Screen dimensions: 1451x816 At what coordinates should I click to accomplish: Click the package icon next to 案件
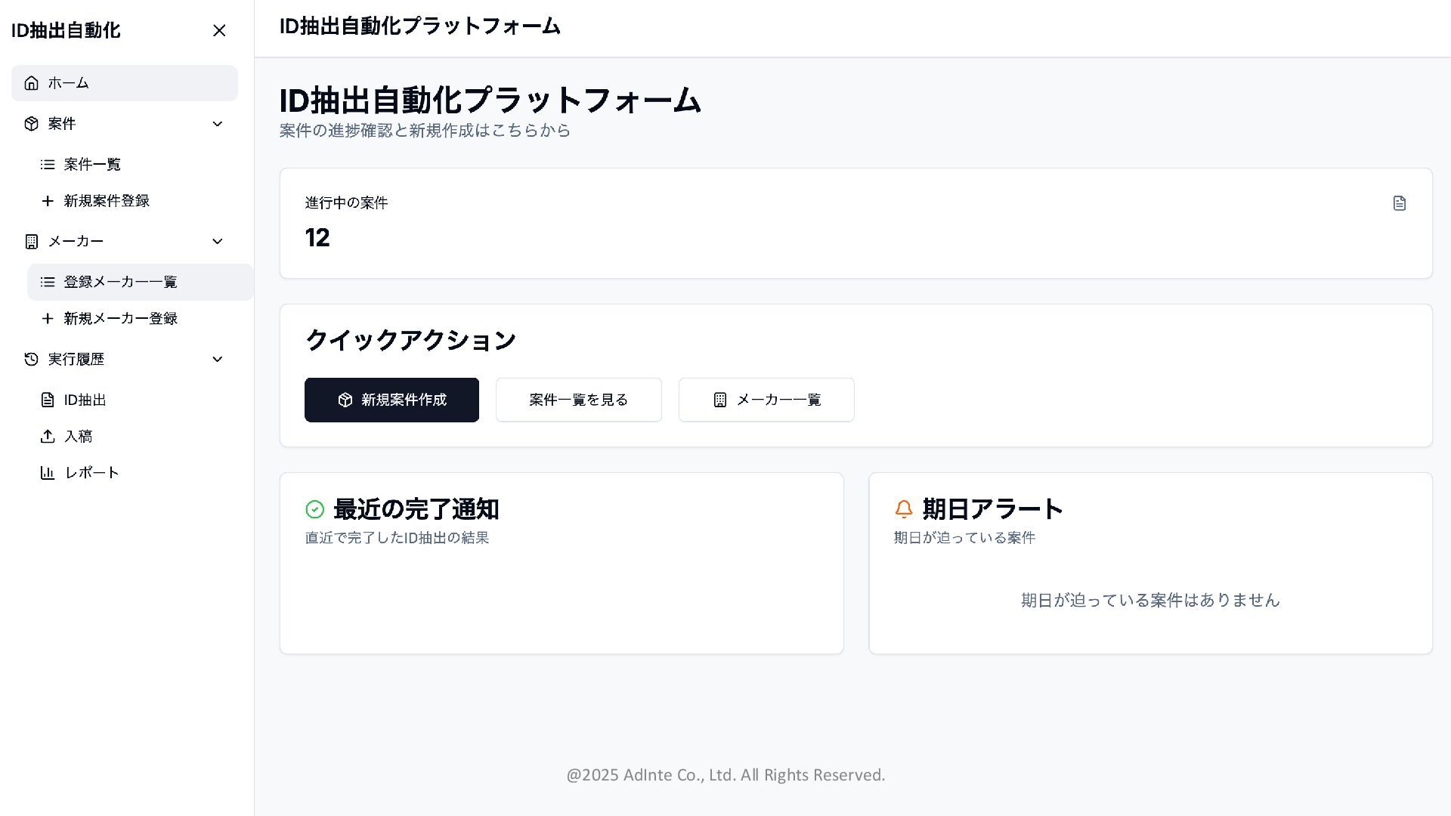pyautogui.click(x=31, y=124)
